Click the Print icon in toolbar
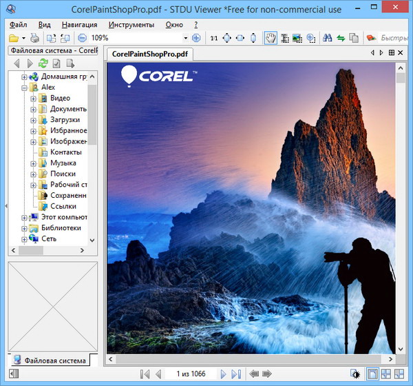The height and width of the screenshot is (386, 413). coord(34,38)
